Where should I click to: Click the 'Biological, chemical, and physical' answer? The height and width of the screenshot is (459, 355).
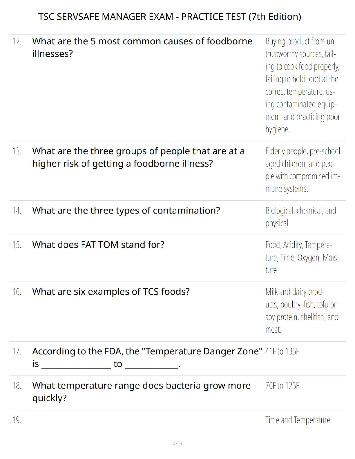(300, 217)
